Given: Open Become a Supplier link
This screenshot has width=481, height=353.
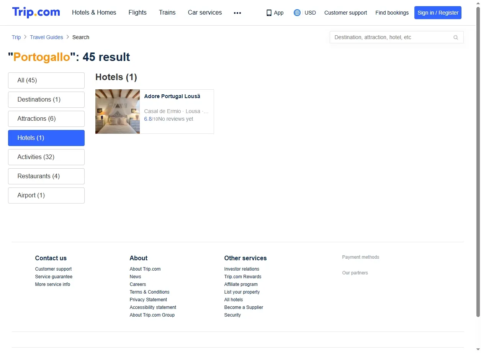Looking at the screenshot, I should coord(244,307).
